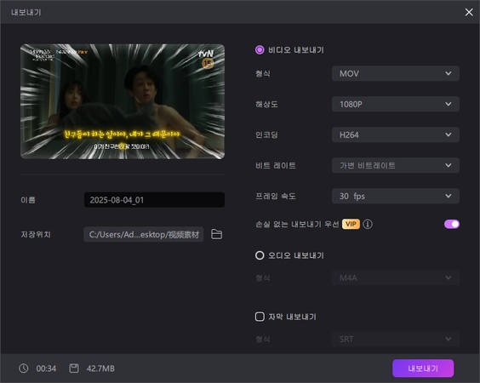Open the H264 encoding dropdown
Image resolution: width=480 pixels, height=383 pixels.
pos(396,134)
